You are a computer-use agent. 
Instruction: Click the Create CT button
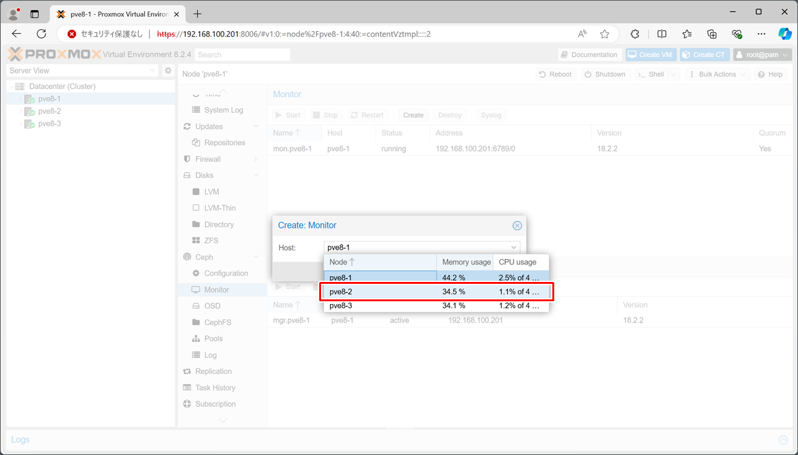[x=704, y=55]
